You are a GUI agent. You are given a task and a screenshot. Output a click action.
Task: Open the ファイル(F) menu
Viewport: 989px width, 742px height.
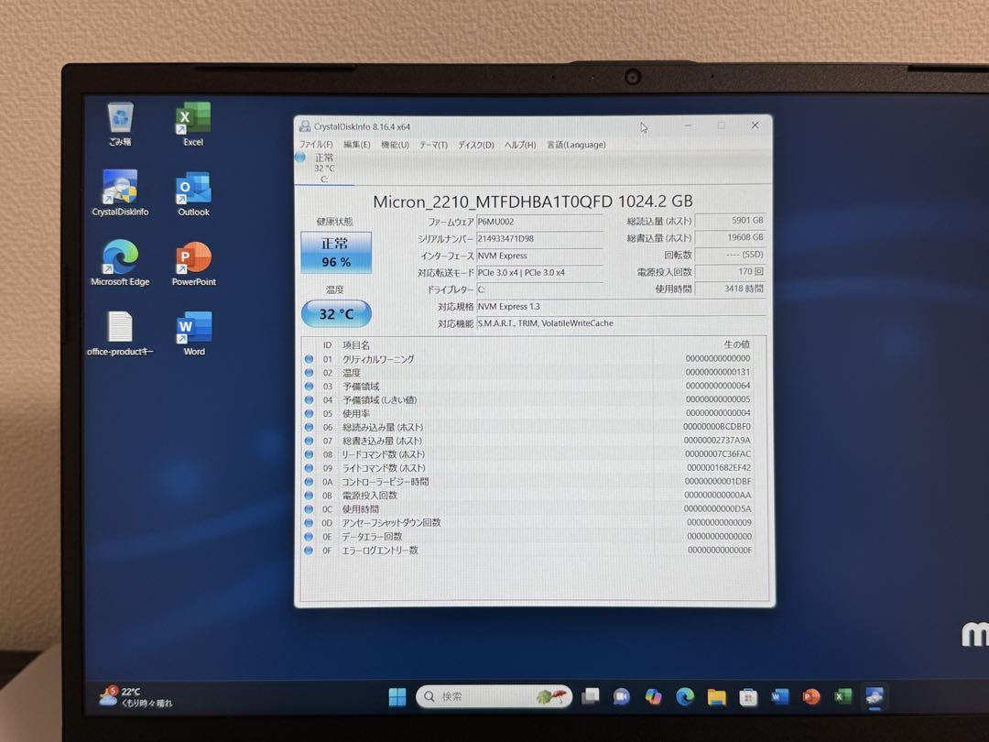316,145
